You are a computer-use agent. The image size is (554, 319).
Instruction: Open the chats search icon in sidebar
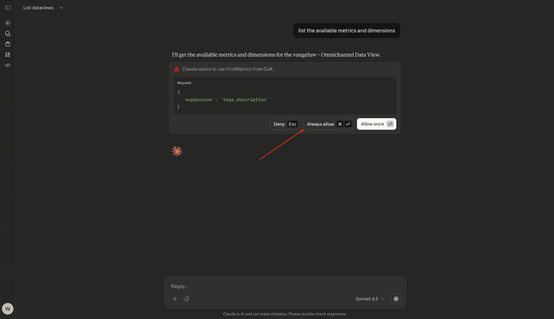tap(8, 33)
